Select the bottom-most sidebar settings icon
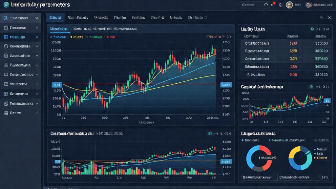 click(x=6, y=113)
